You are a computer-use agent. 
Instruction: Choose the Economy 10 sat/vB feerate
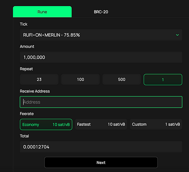46,125
